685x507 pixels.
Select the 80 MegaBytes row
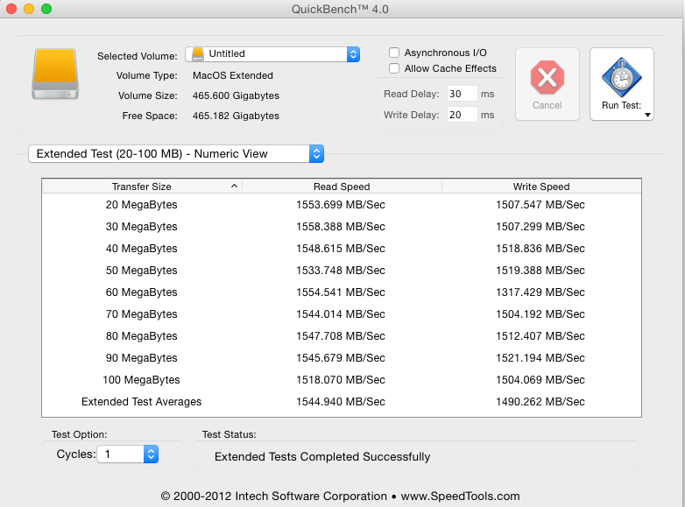click(x=342, y=336)
